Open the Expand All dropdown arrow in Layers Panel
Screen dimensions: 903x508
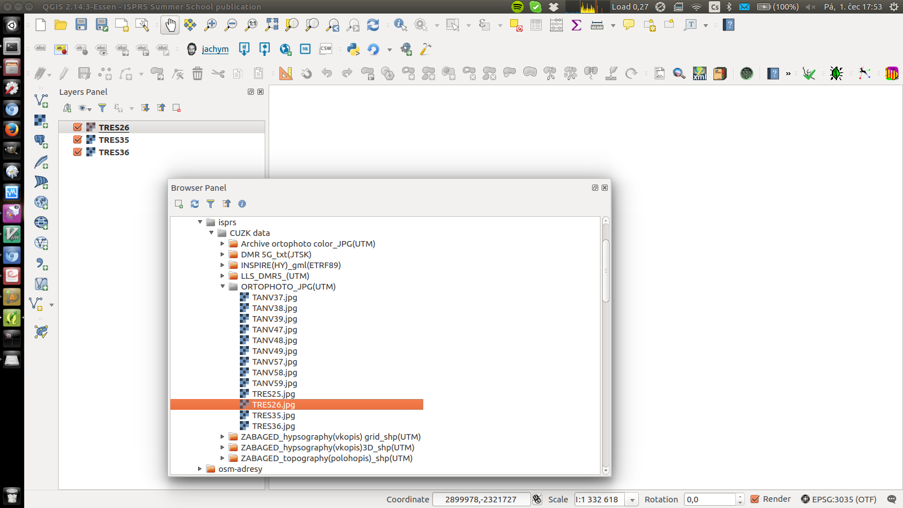pos(131,108)
